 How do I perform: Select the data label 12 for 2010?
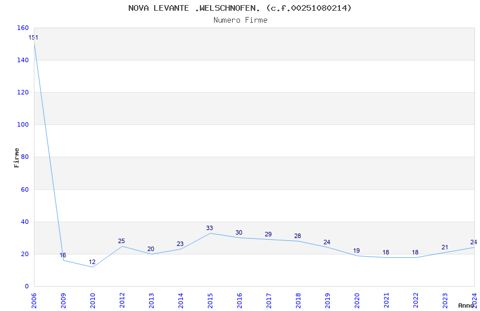coord(92,262)
